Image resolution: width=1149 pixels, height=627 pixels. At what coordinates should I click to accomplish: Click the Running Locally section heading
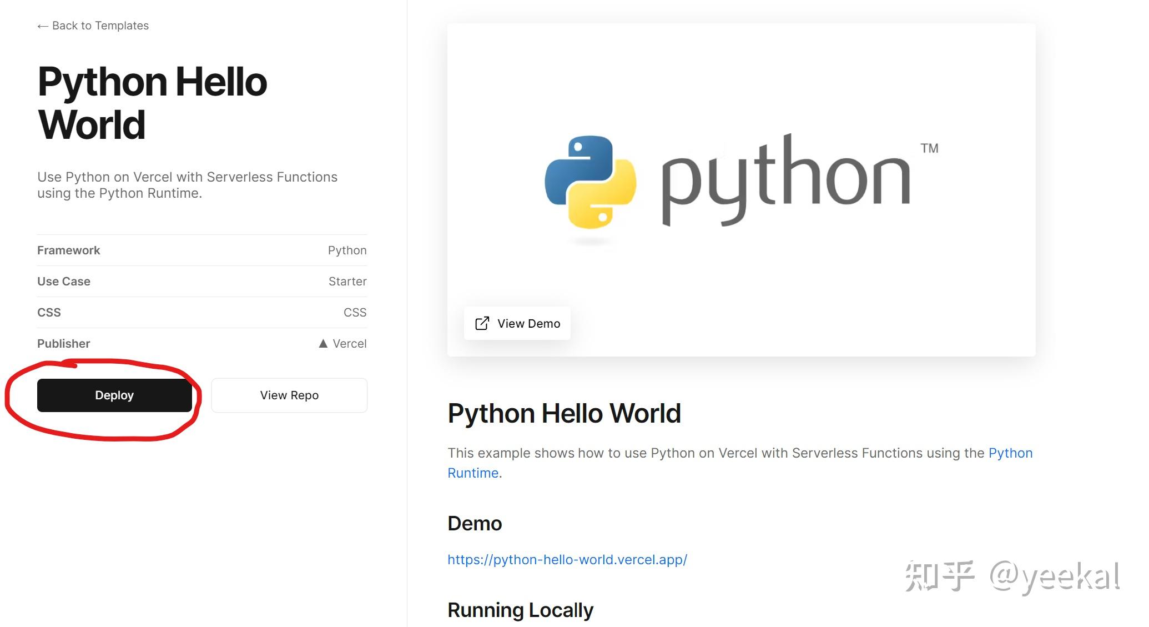[x=520, y=610]
